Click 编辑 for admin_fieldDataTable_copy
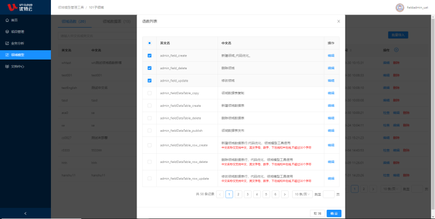The image size is (435, 219). coord(331,93)
